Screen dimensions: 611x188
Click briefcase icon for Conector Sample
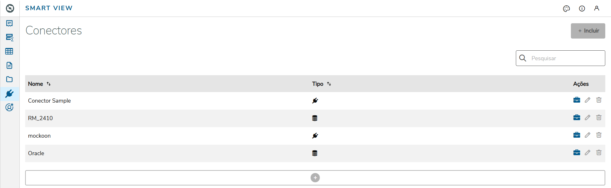tap(577, 100)
